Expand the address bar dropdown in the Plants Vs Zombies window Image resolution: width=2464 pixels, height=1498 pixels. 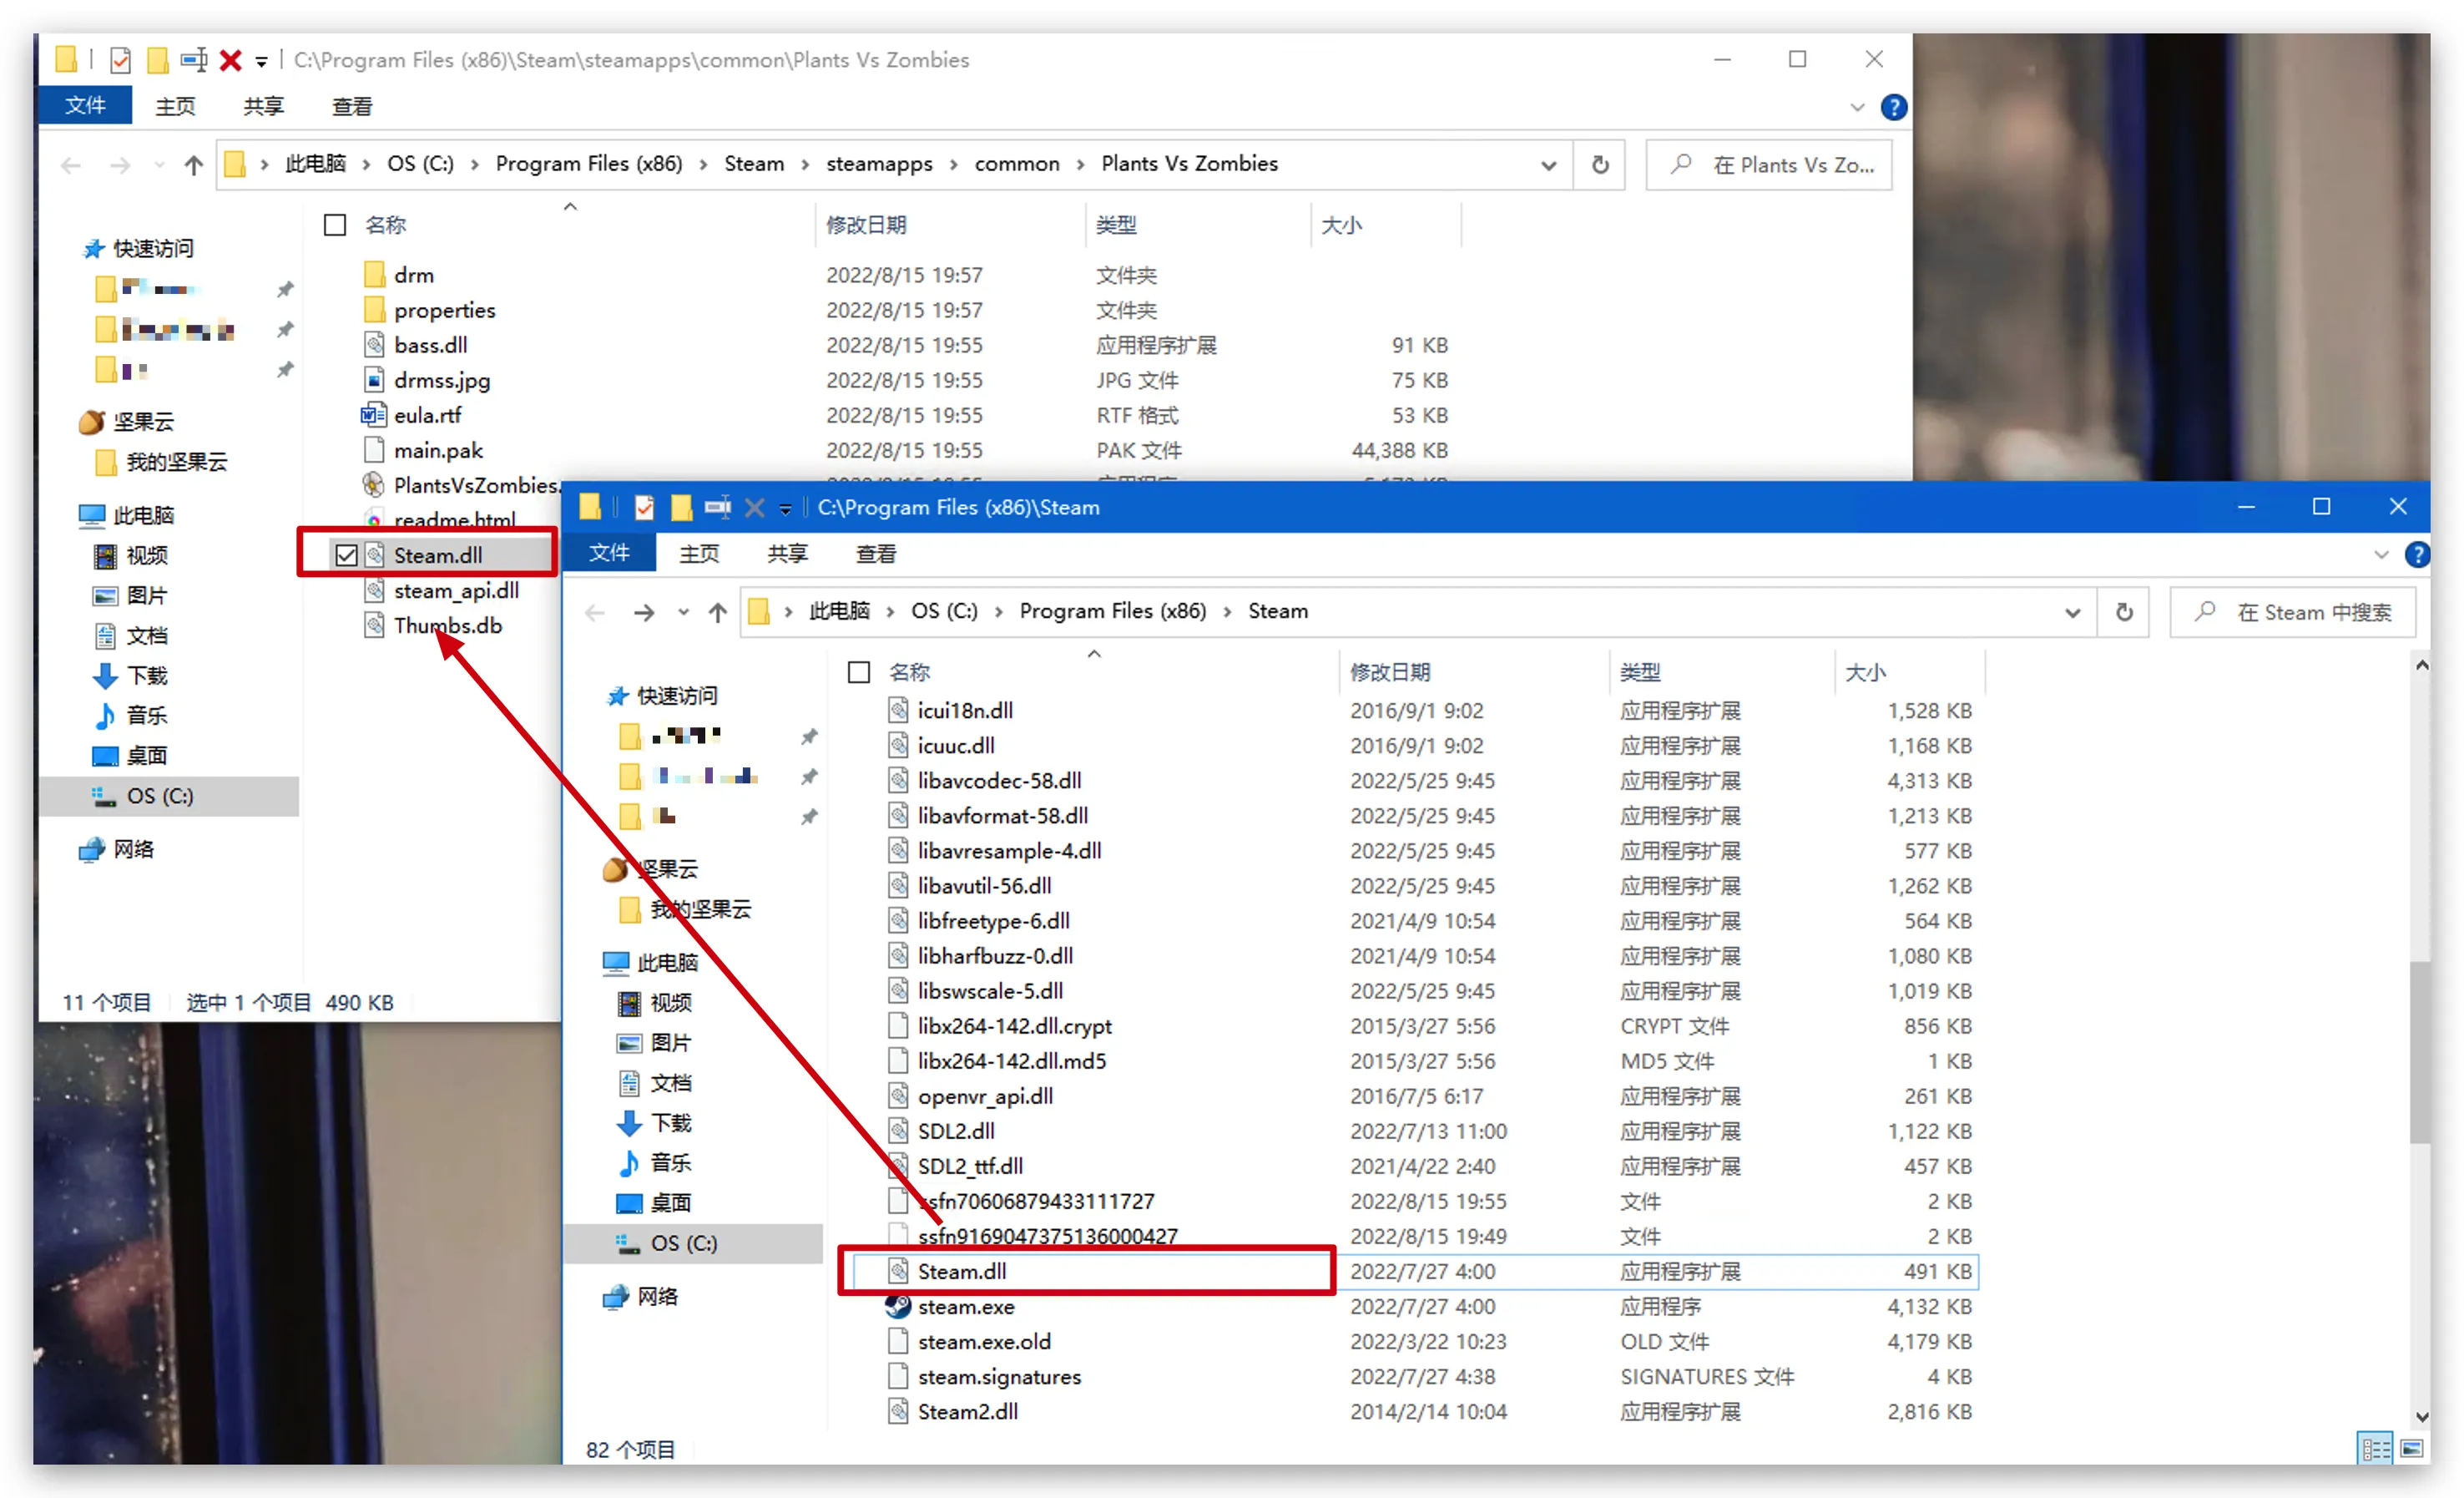1549,165
